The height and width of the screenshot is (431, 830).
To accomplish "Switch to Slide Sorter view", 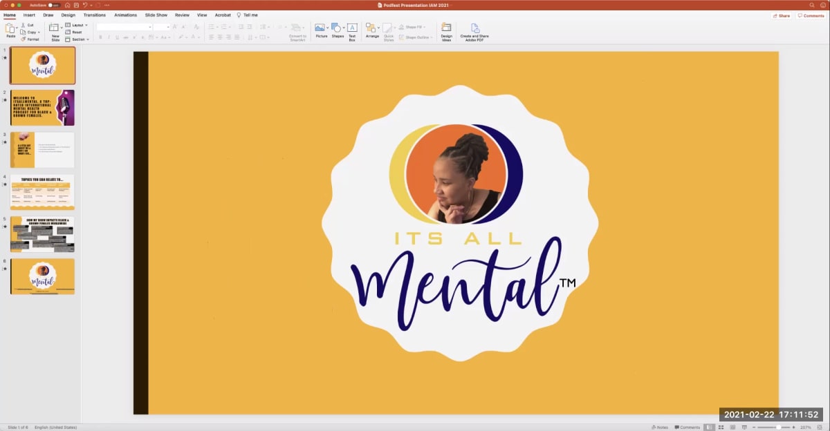I will [721, 427].
